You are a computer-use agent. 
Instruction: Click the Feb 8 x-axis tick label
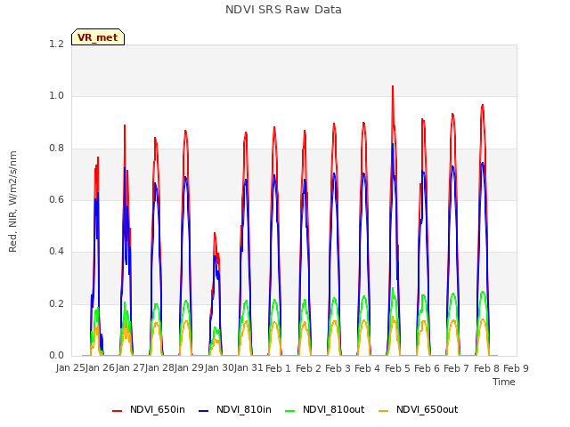click(486, 368)
